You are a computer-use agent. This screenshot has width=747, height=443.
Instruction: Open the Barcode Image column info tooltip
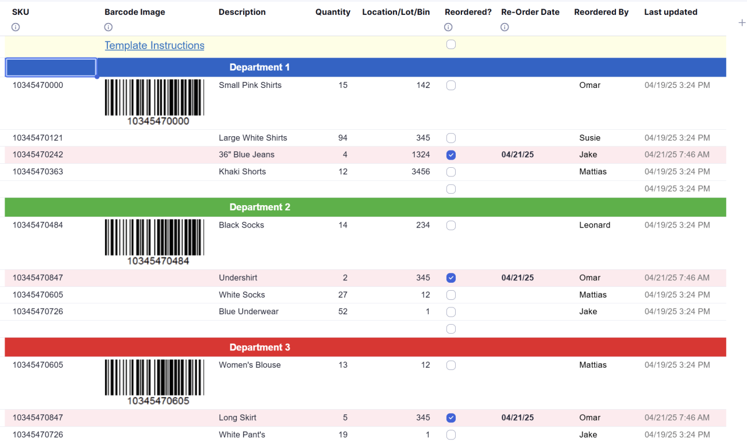tap(108, 27)
